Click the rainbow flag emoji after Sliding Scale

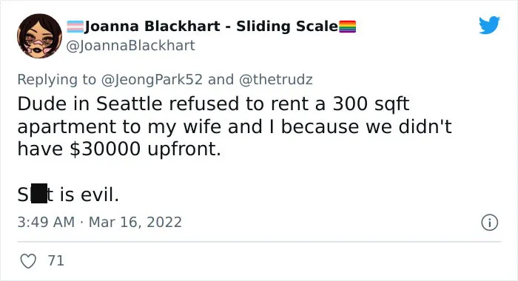click(348, 27)
